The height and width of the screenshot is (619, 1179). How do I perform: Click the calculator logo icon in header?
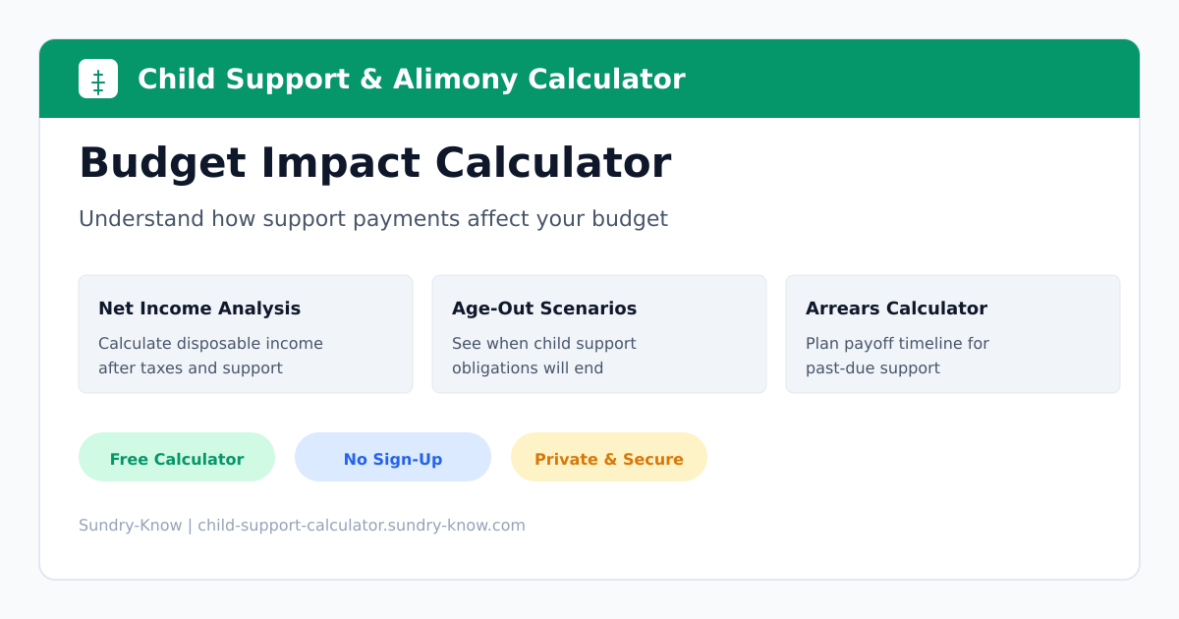pos(98,79)
